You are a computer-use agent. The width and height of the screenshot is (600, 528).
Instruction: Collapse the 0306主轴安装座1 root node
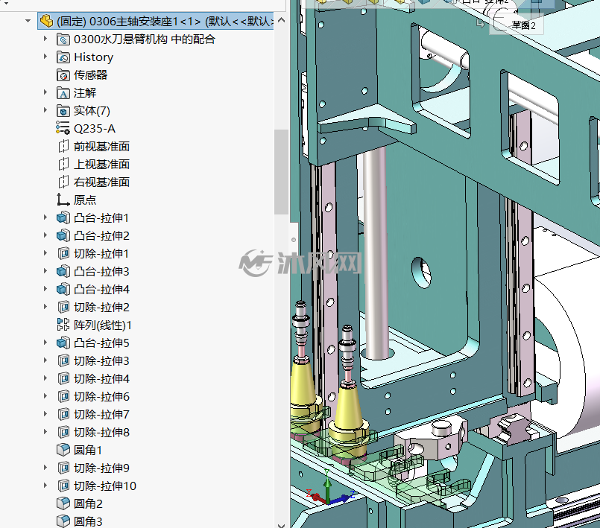click(x=28, y=21)
